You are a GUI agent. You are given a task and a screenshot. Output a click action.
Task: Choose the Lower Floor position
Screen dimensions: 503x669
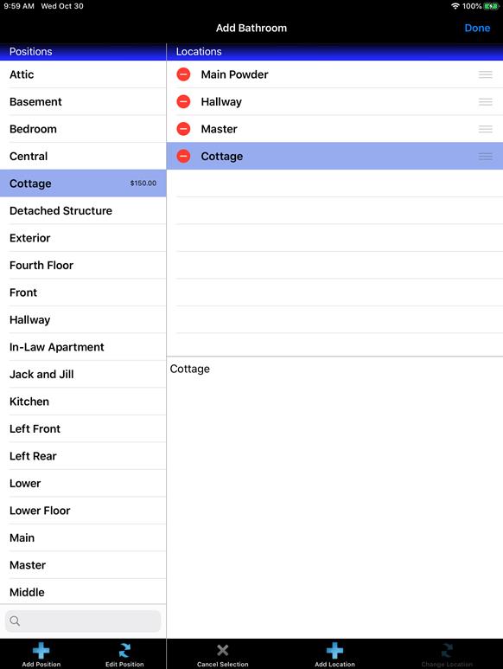click(83, 511)
